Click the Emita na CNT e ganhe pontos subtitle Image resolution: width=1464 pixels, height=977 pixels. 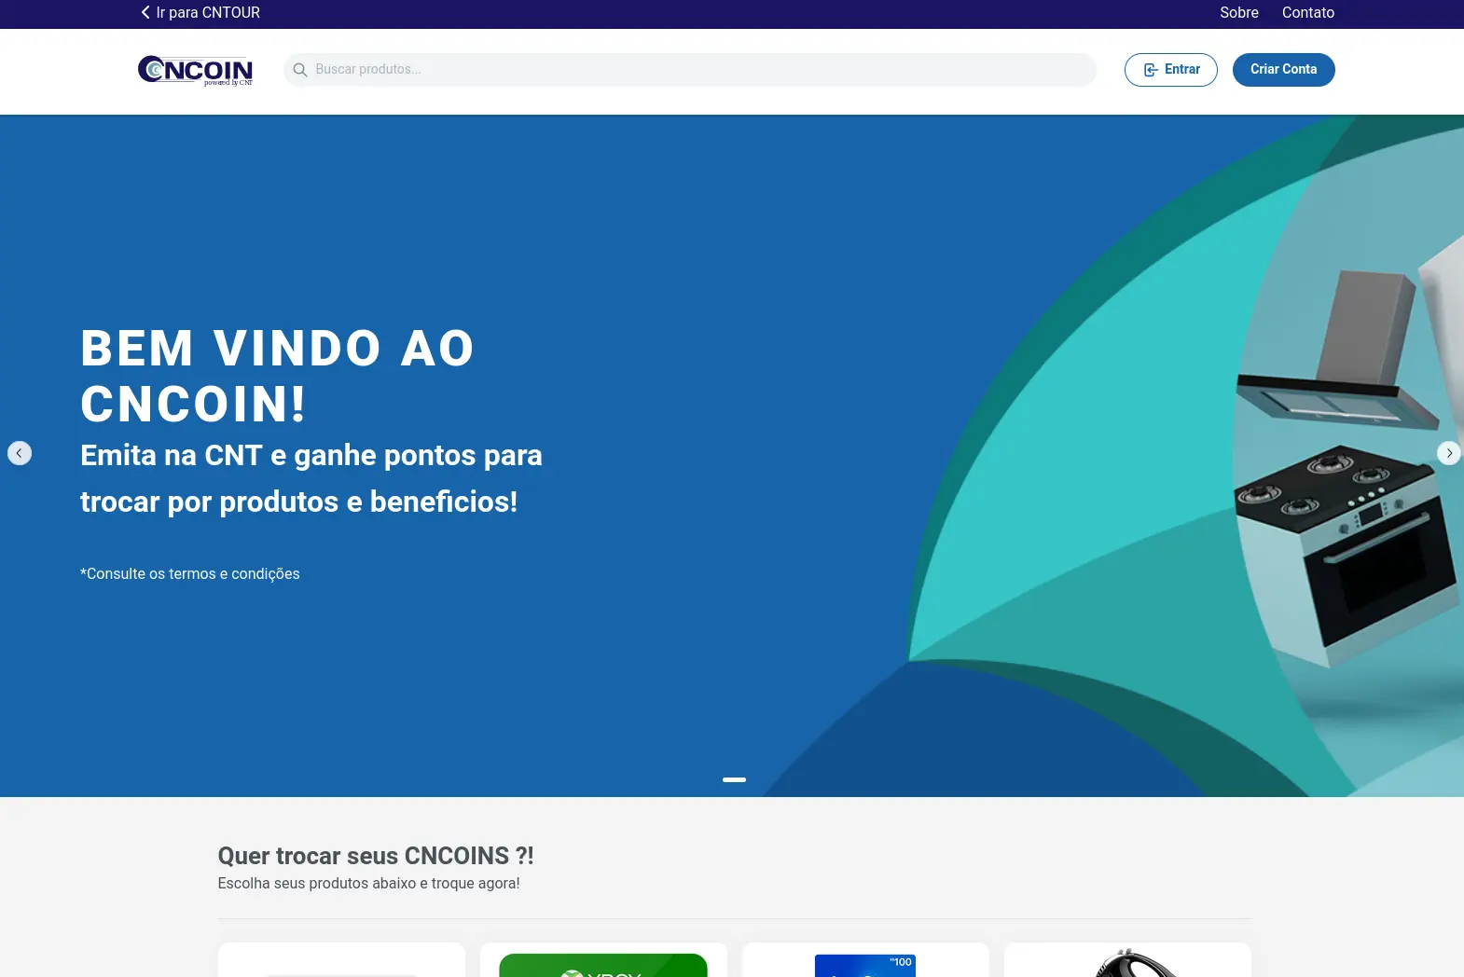[x=311, y=478]
